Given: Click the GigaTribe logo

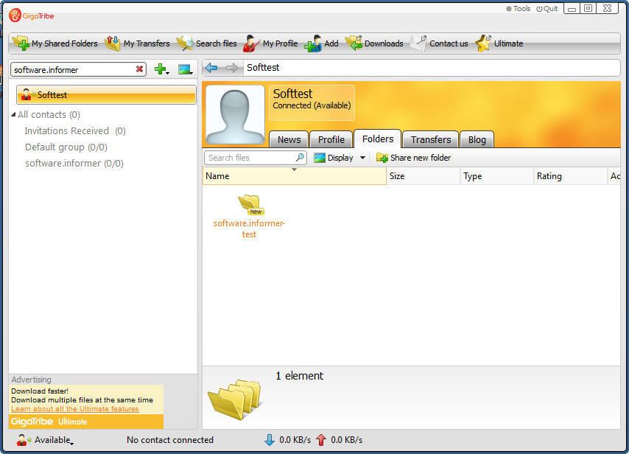Looking at the screenshot, I should coord(31,15).
